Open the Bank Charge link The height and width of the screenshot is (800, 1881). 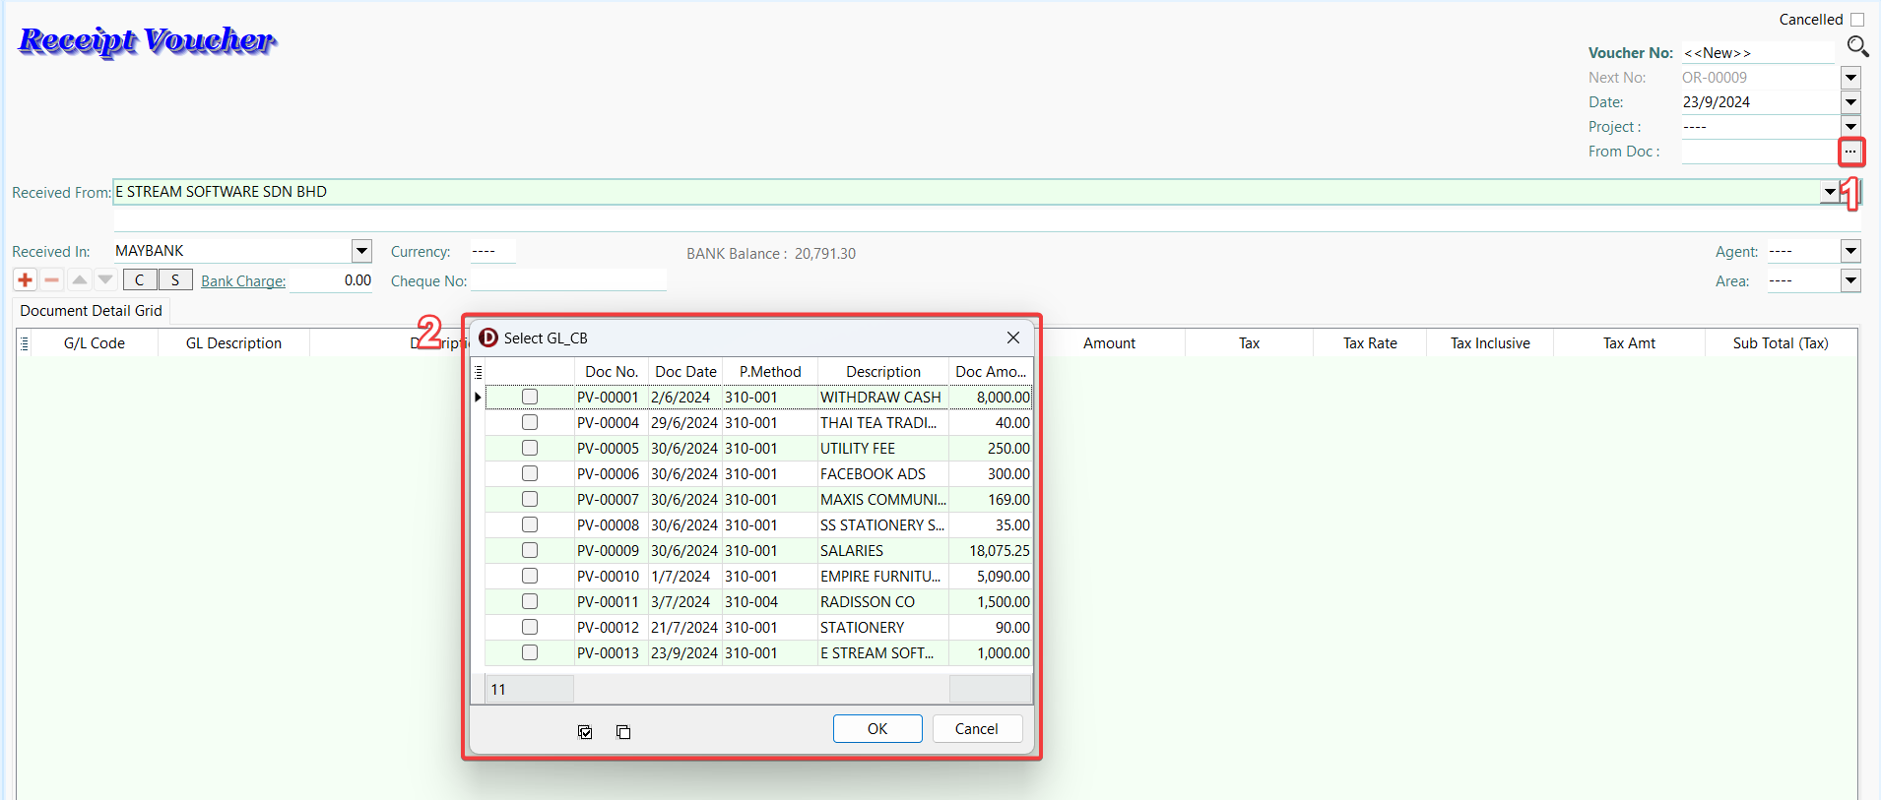click(x=243, y=281)
